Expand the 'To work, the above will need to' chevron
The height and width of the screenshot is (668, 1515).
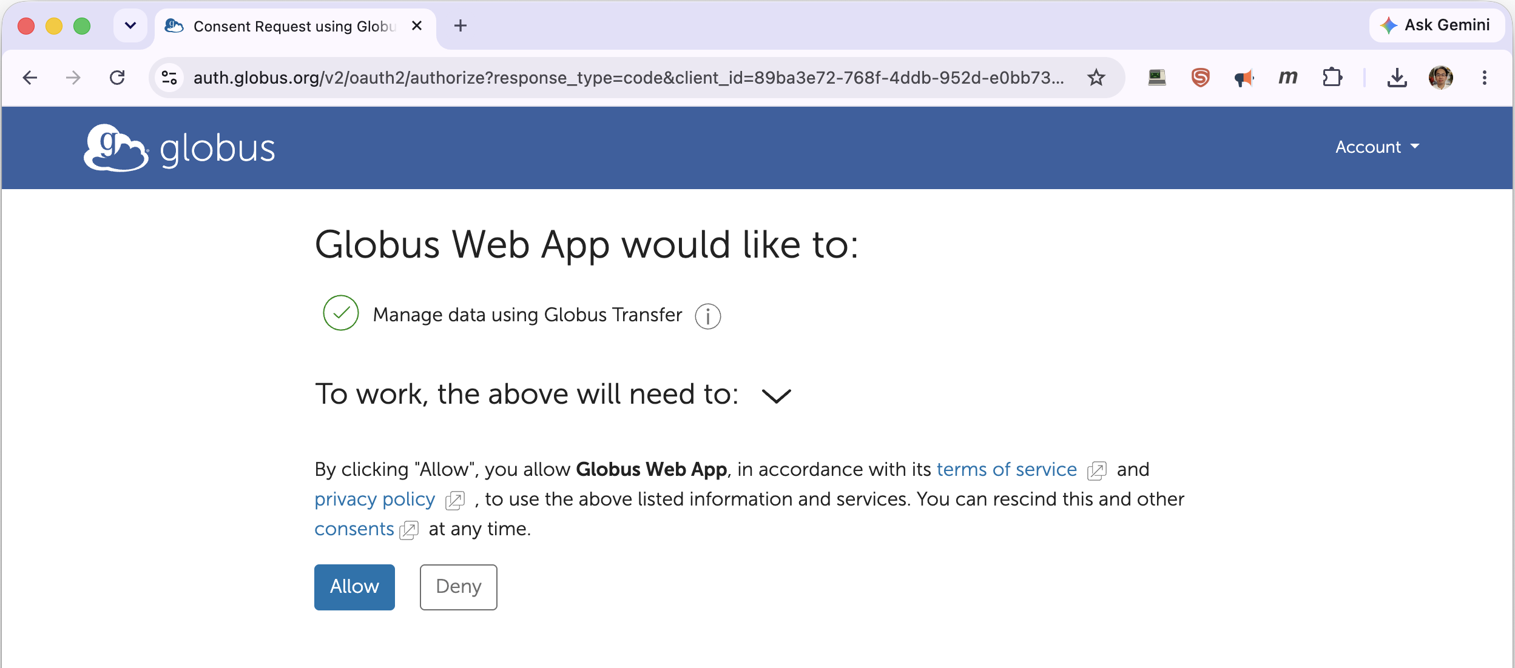coord(776,396)
